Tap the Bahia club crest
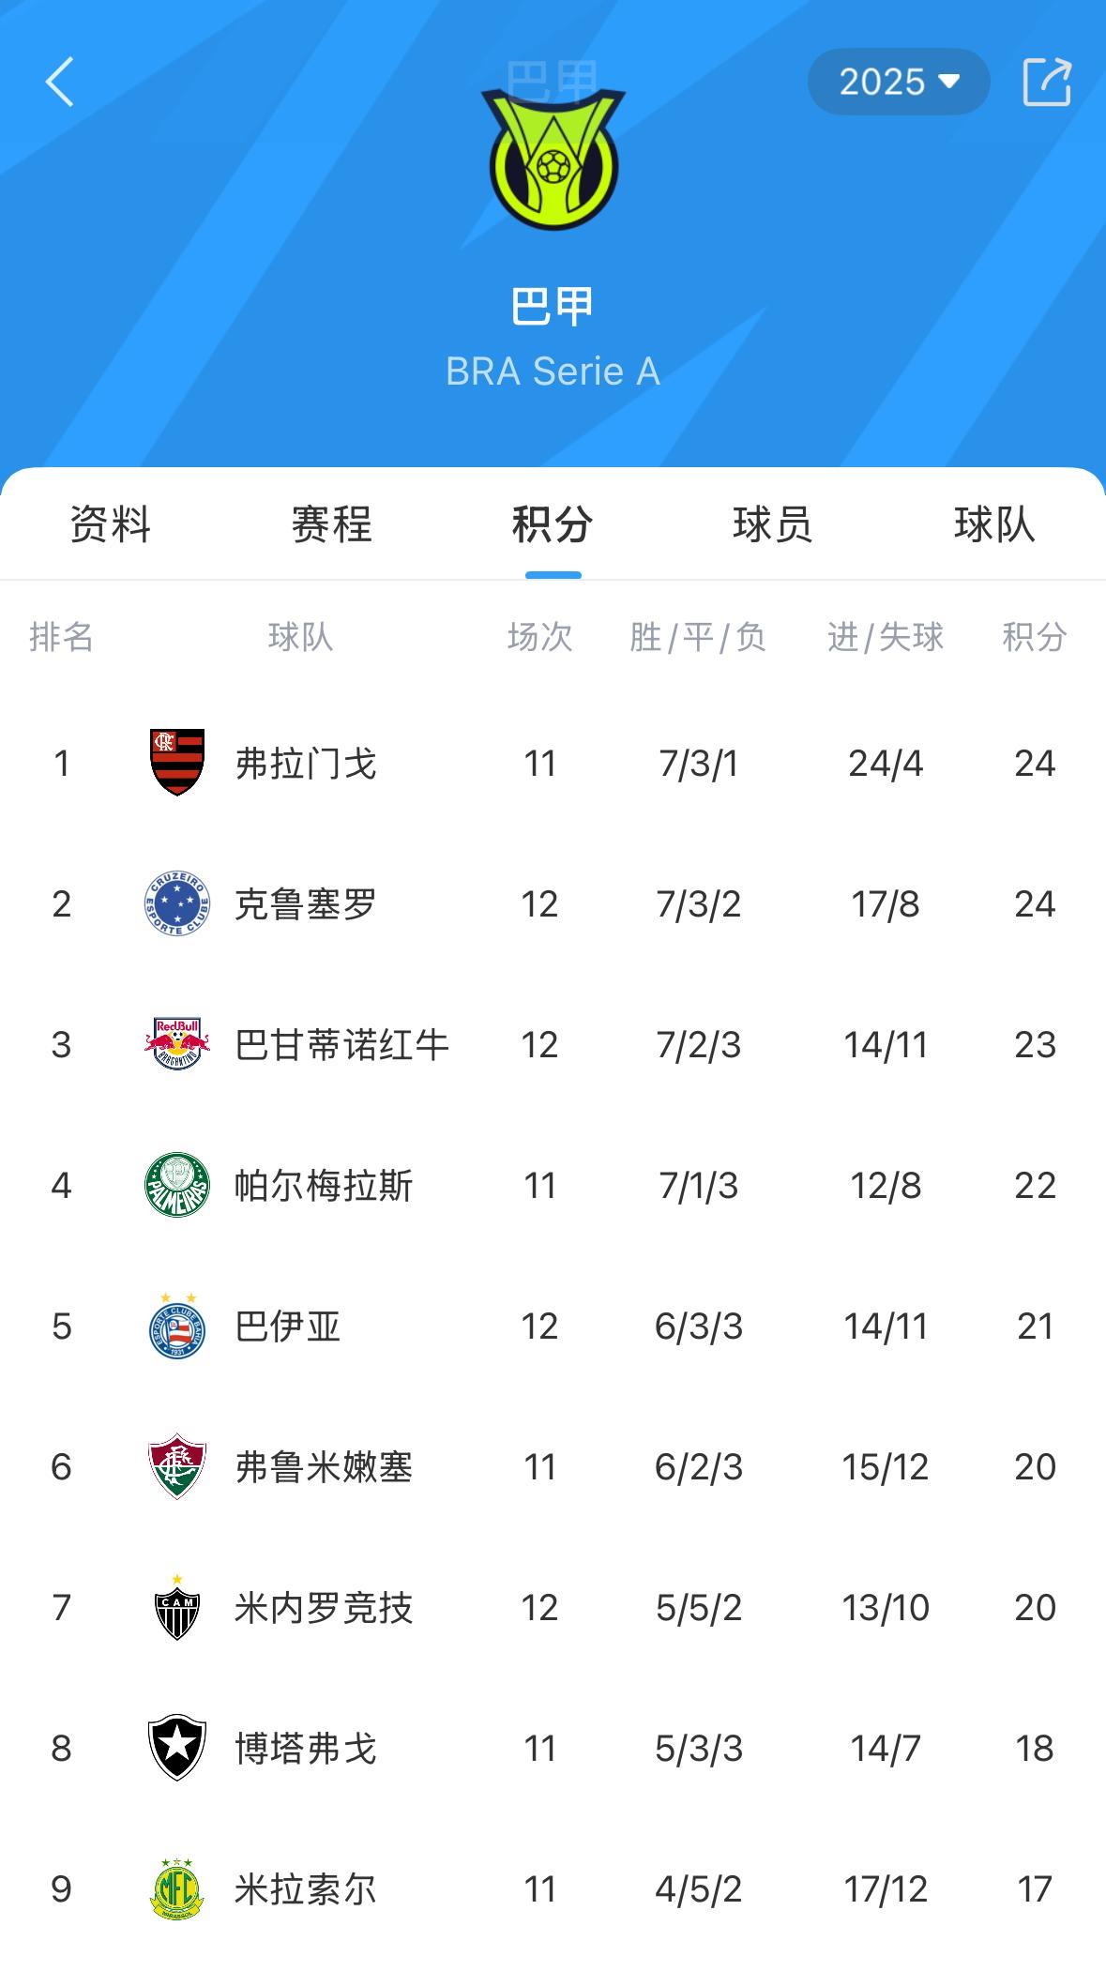Image resolution: width=1106 pixels, height=1986 pixels. click(x=177, y=1326)
